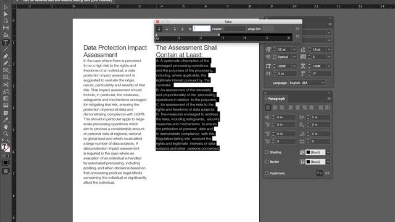The height and width of the screenshot is (222, 395).
Task: Select the Gradient Swatch tool
Action: [x=6, y=99]
